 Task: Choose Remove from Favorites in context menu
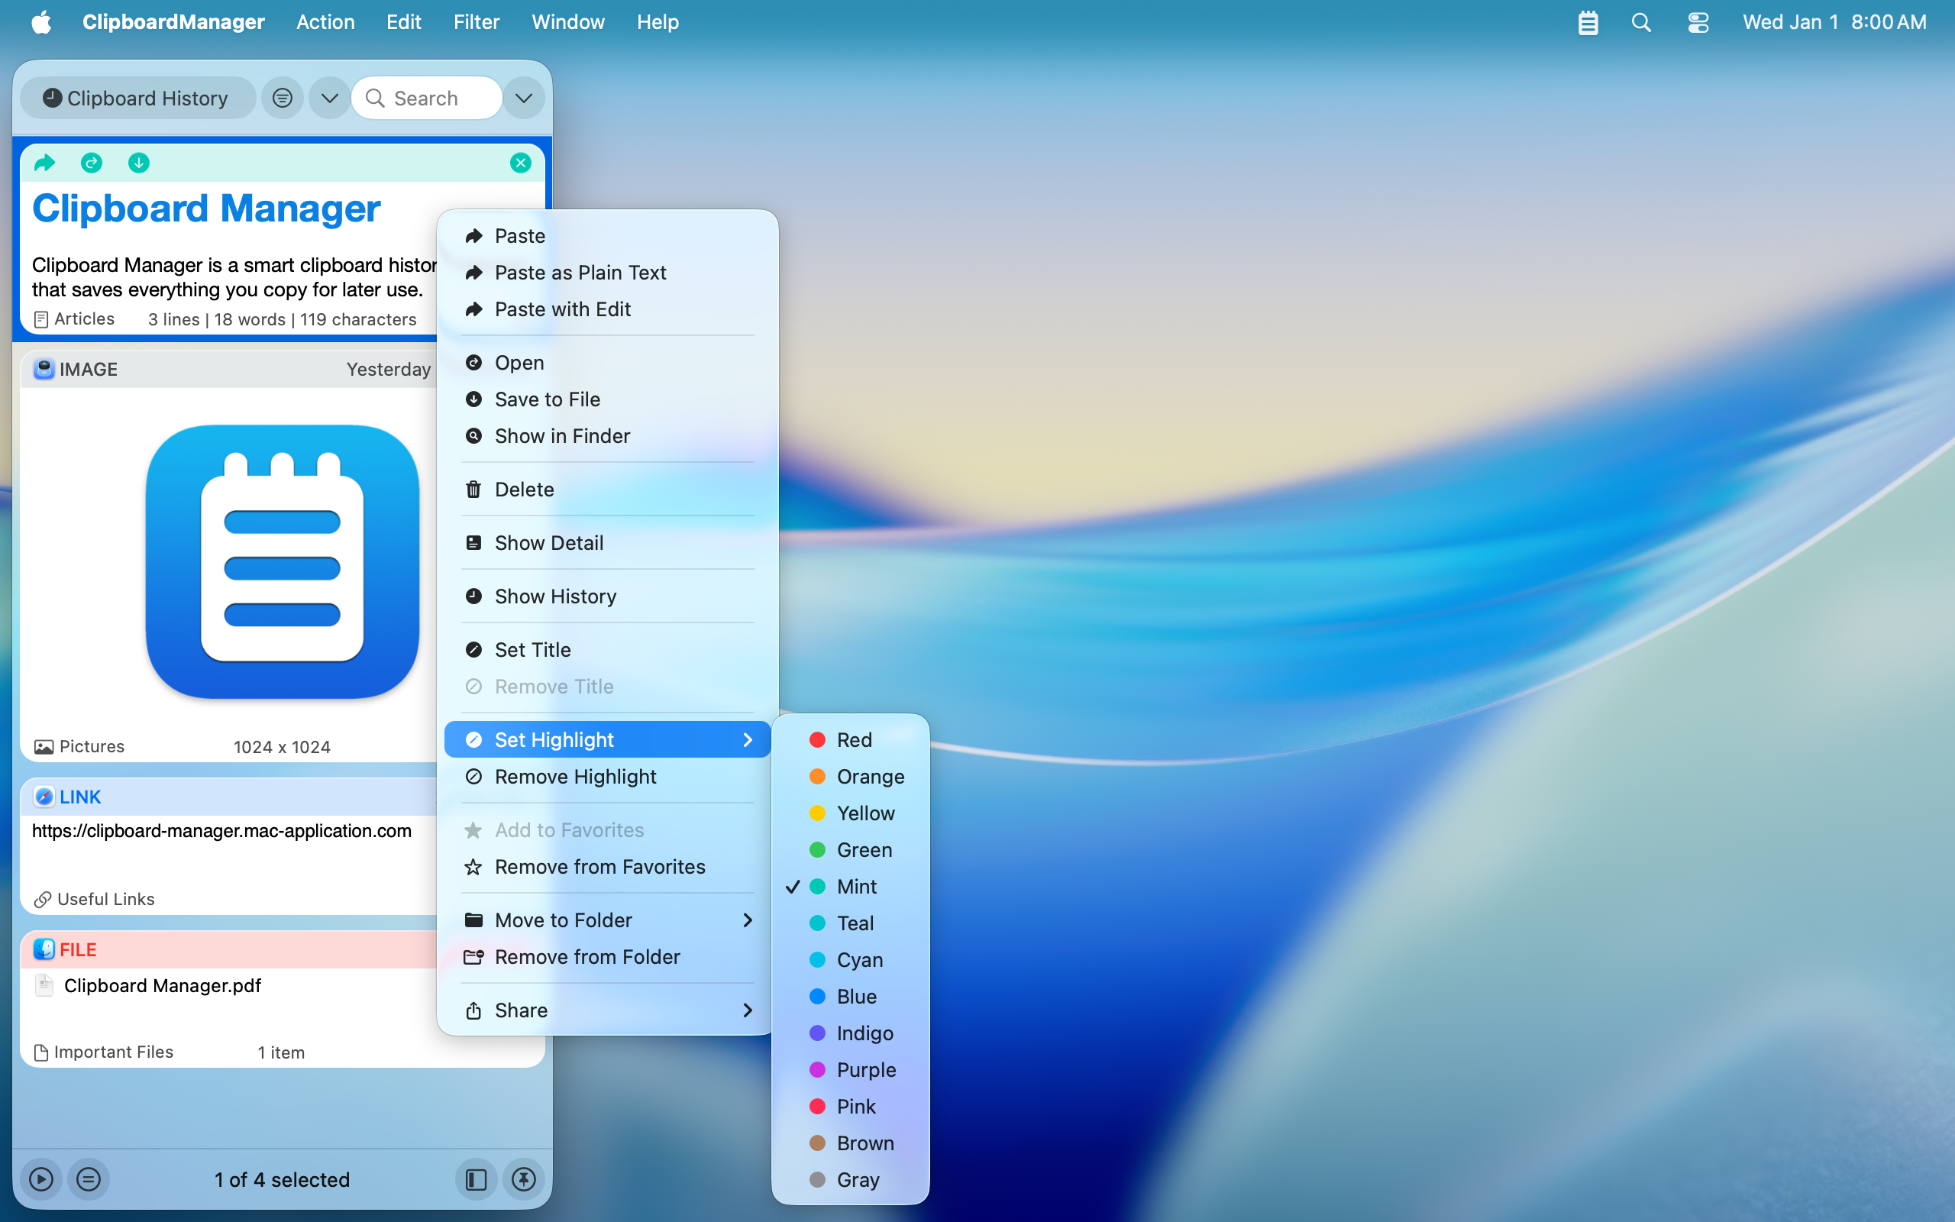(599, 866)
